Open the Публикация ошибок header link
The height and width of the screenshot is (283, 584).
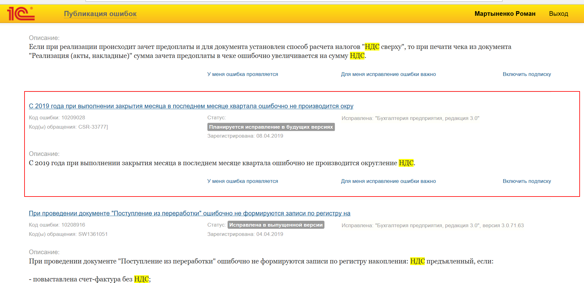(x=100, y=14)
